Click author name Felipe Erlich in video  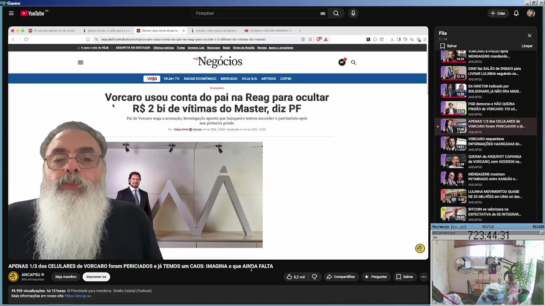(181, 130)
